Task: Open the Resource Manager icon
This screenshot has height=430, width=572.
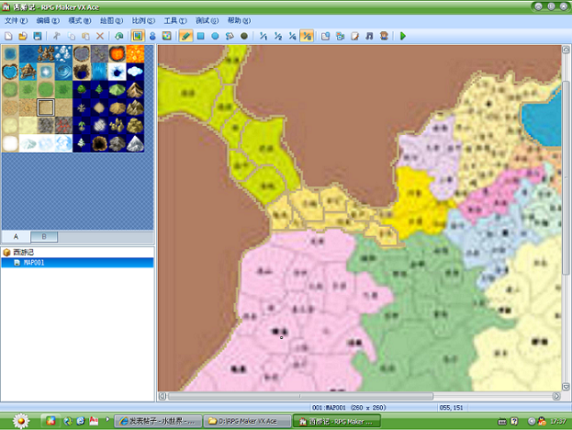Action: tap(340, 36)
